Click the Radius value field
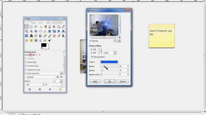 [123, 66]
